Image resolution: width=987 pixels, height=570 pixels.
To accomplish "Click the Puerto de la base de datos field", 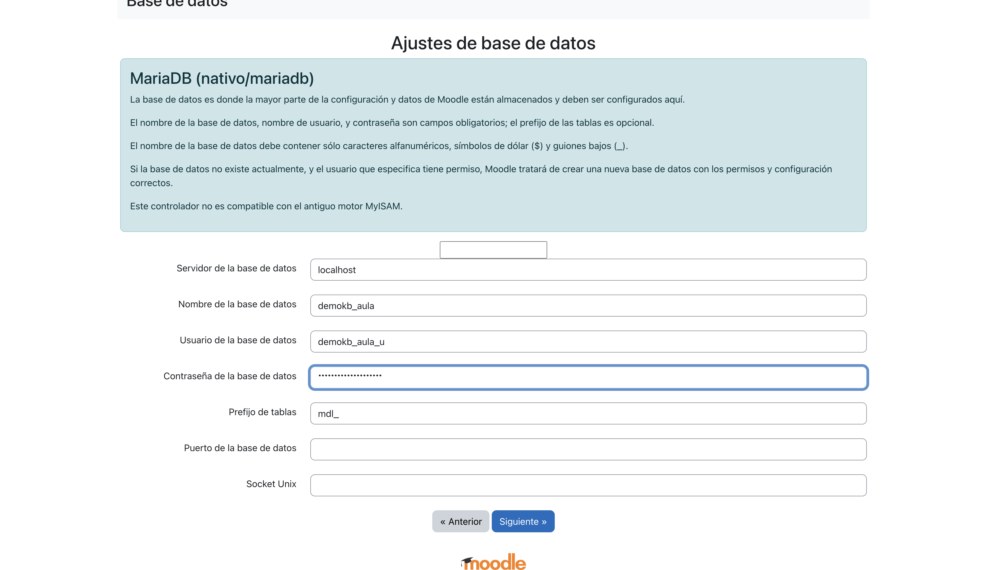I will click(588, 449).
